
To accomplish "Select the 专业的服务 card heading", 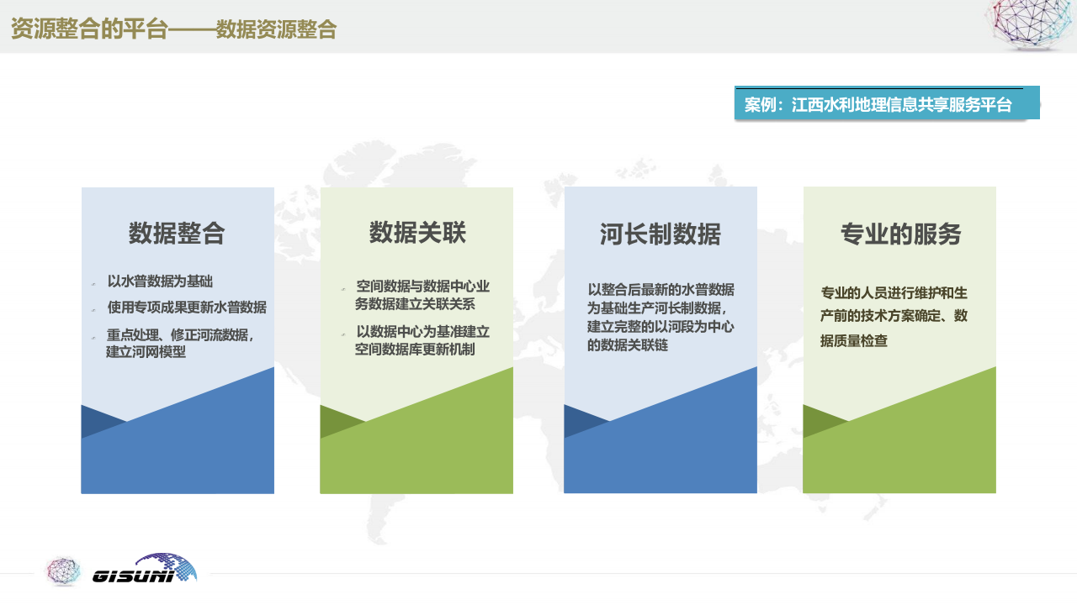I will 900,234.
